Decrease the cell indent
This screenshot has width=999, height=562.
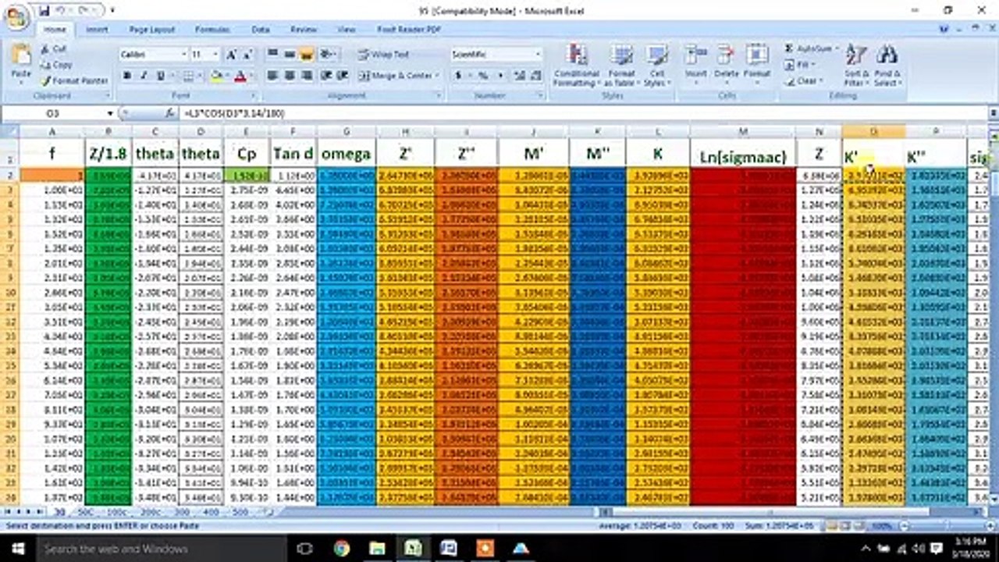tap(325, 76)
